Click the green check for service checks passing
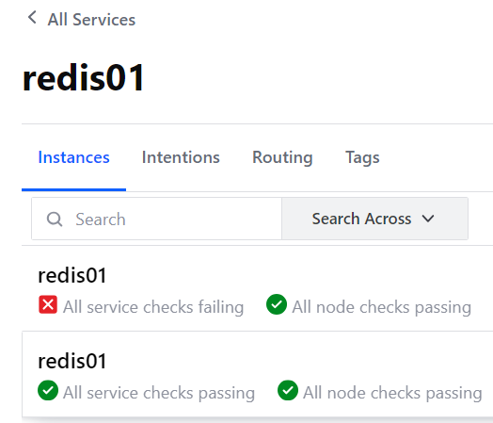The height and width of the screenshot is (423, 493). pos(48,390)
